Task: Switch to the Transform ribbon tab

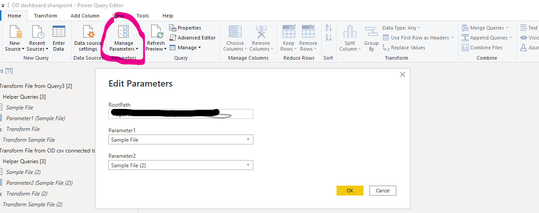Action: pos(45,16)
